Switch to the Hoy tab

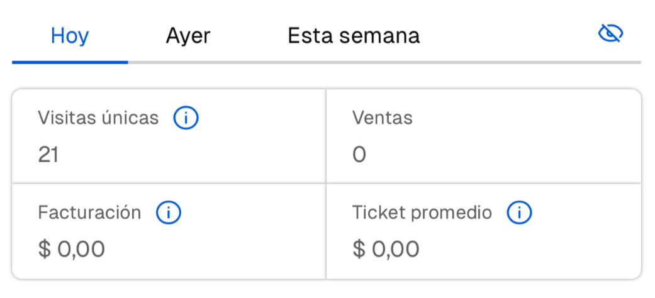pyautogui.click(x=70, y=35)
